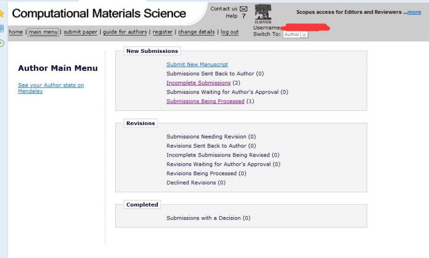This screenshot has width=429, height=258.
Task: Click the Submit New Manuscript link
Action: 197,64
